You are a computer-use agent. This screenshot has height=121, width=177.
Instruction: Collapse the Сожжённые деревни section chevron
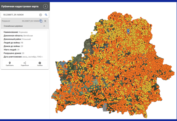coord(44,26)
